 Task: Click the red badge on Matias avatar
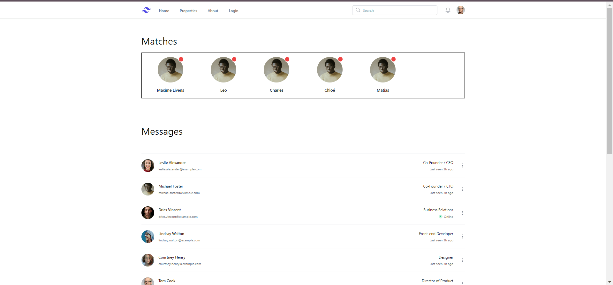pyautogui.click(x=393, y=59)
